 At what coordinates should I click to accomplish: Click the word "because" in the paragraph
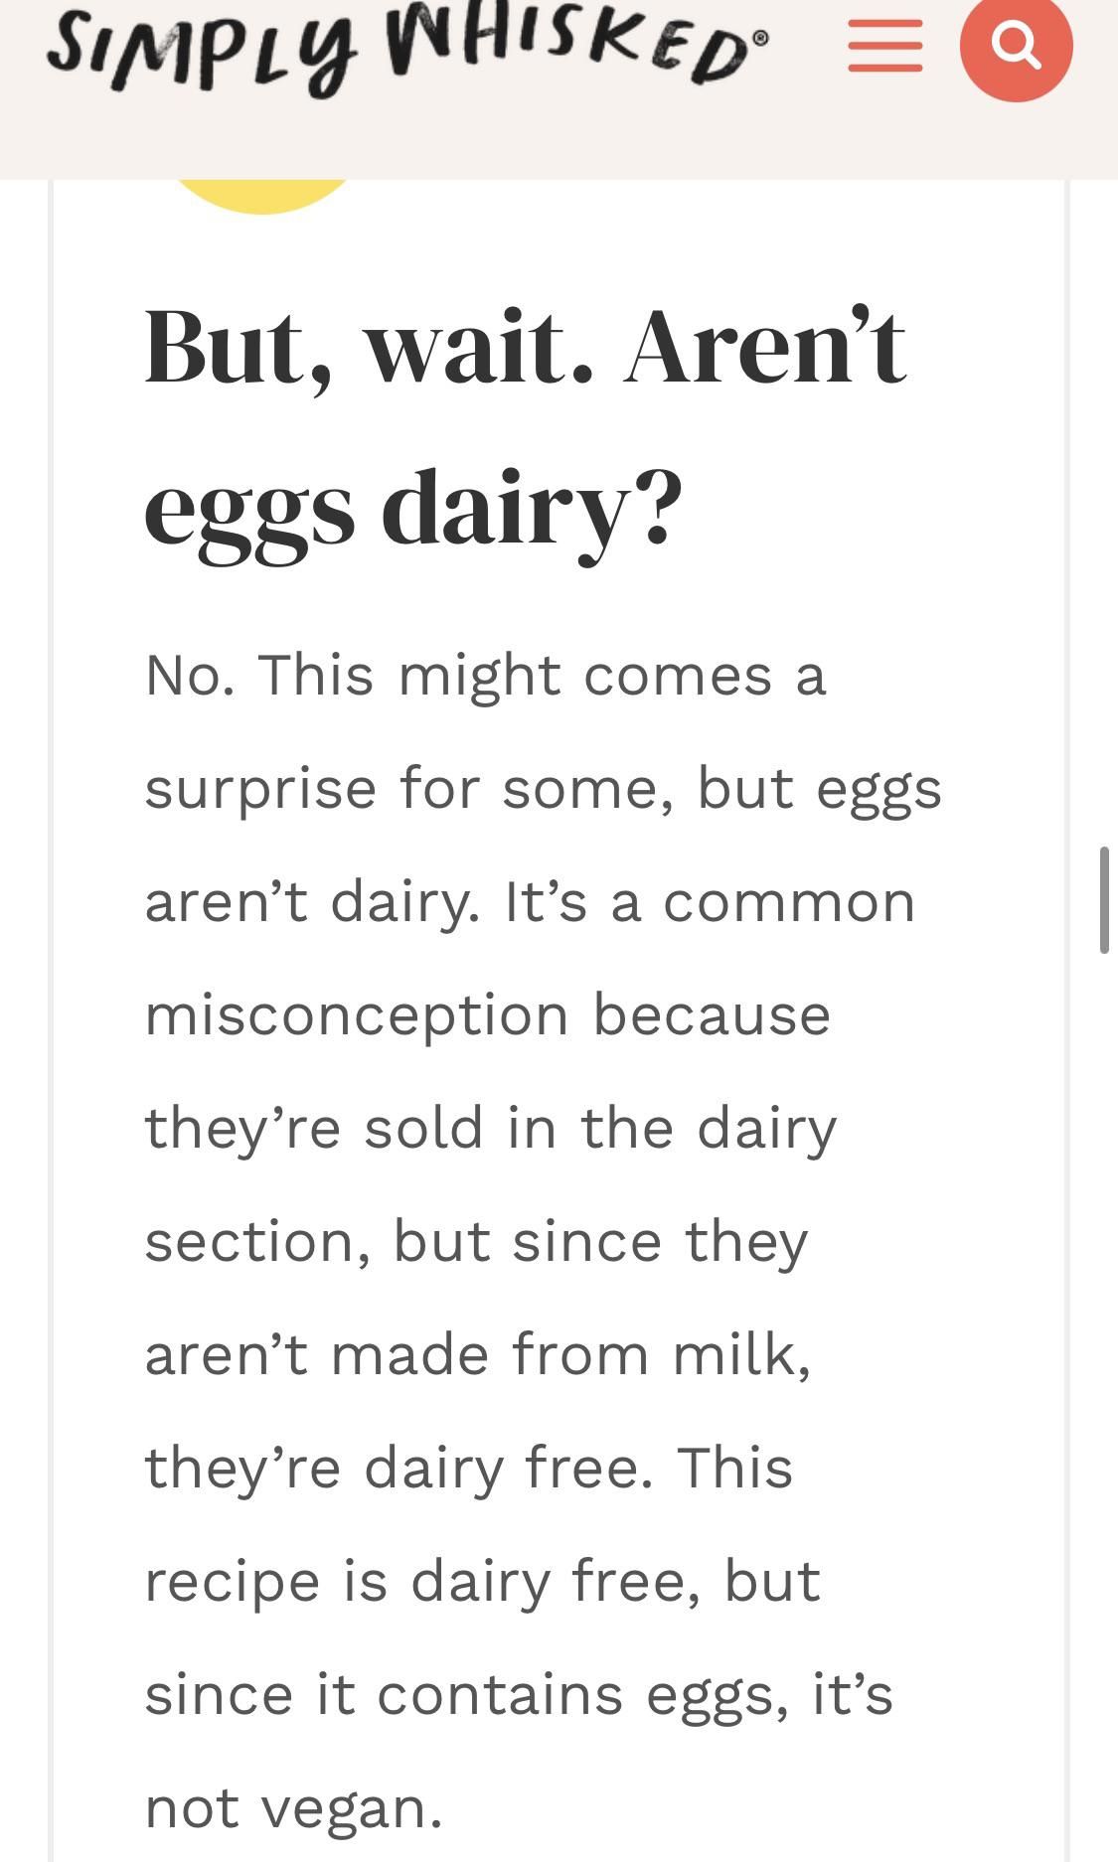[712, 1016]
